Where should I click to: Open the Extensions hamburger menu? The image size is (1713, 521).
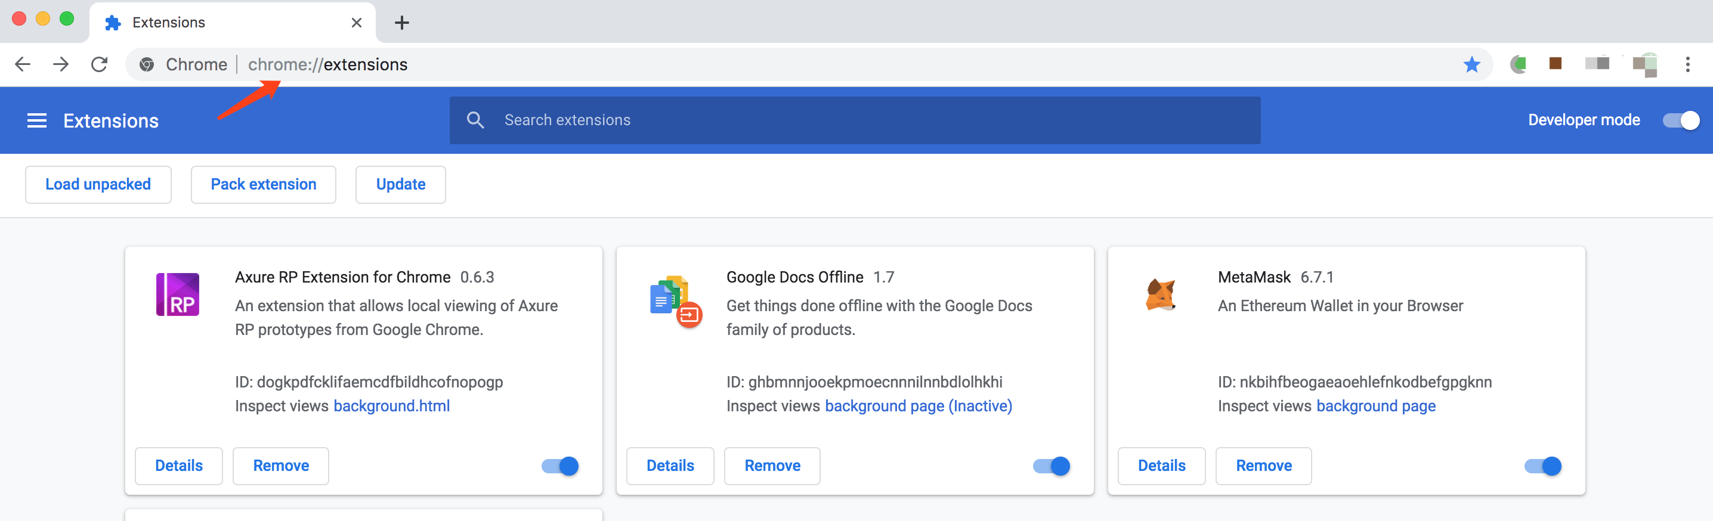(36, 120)
